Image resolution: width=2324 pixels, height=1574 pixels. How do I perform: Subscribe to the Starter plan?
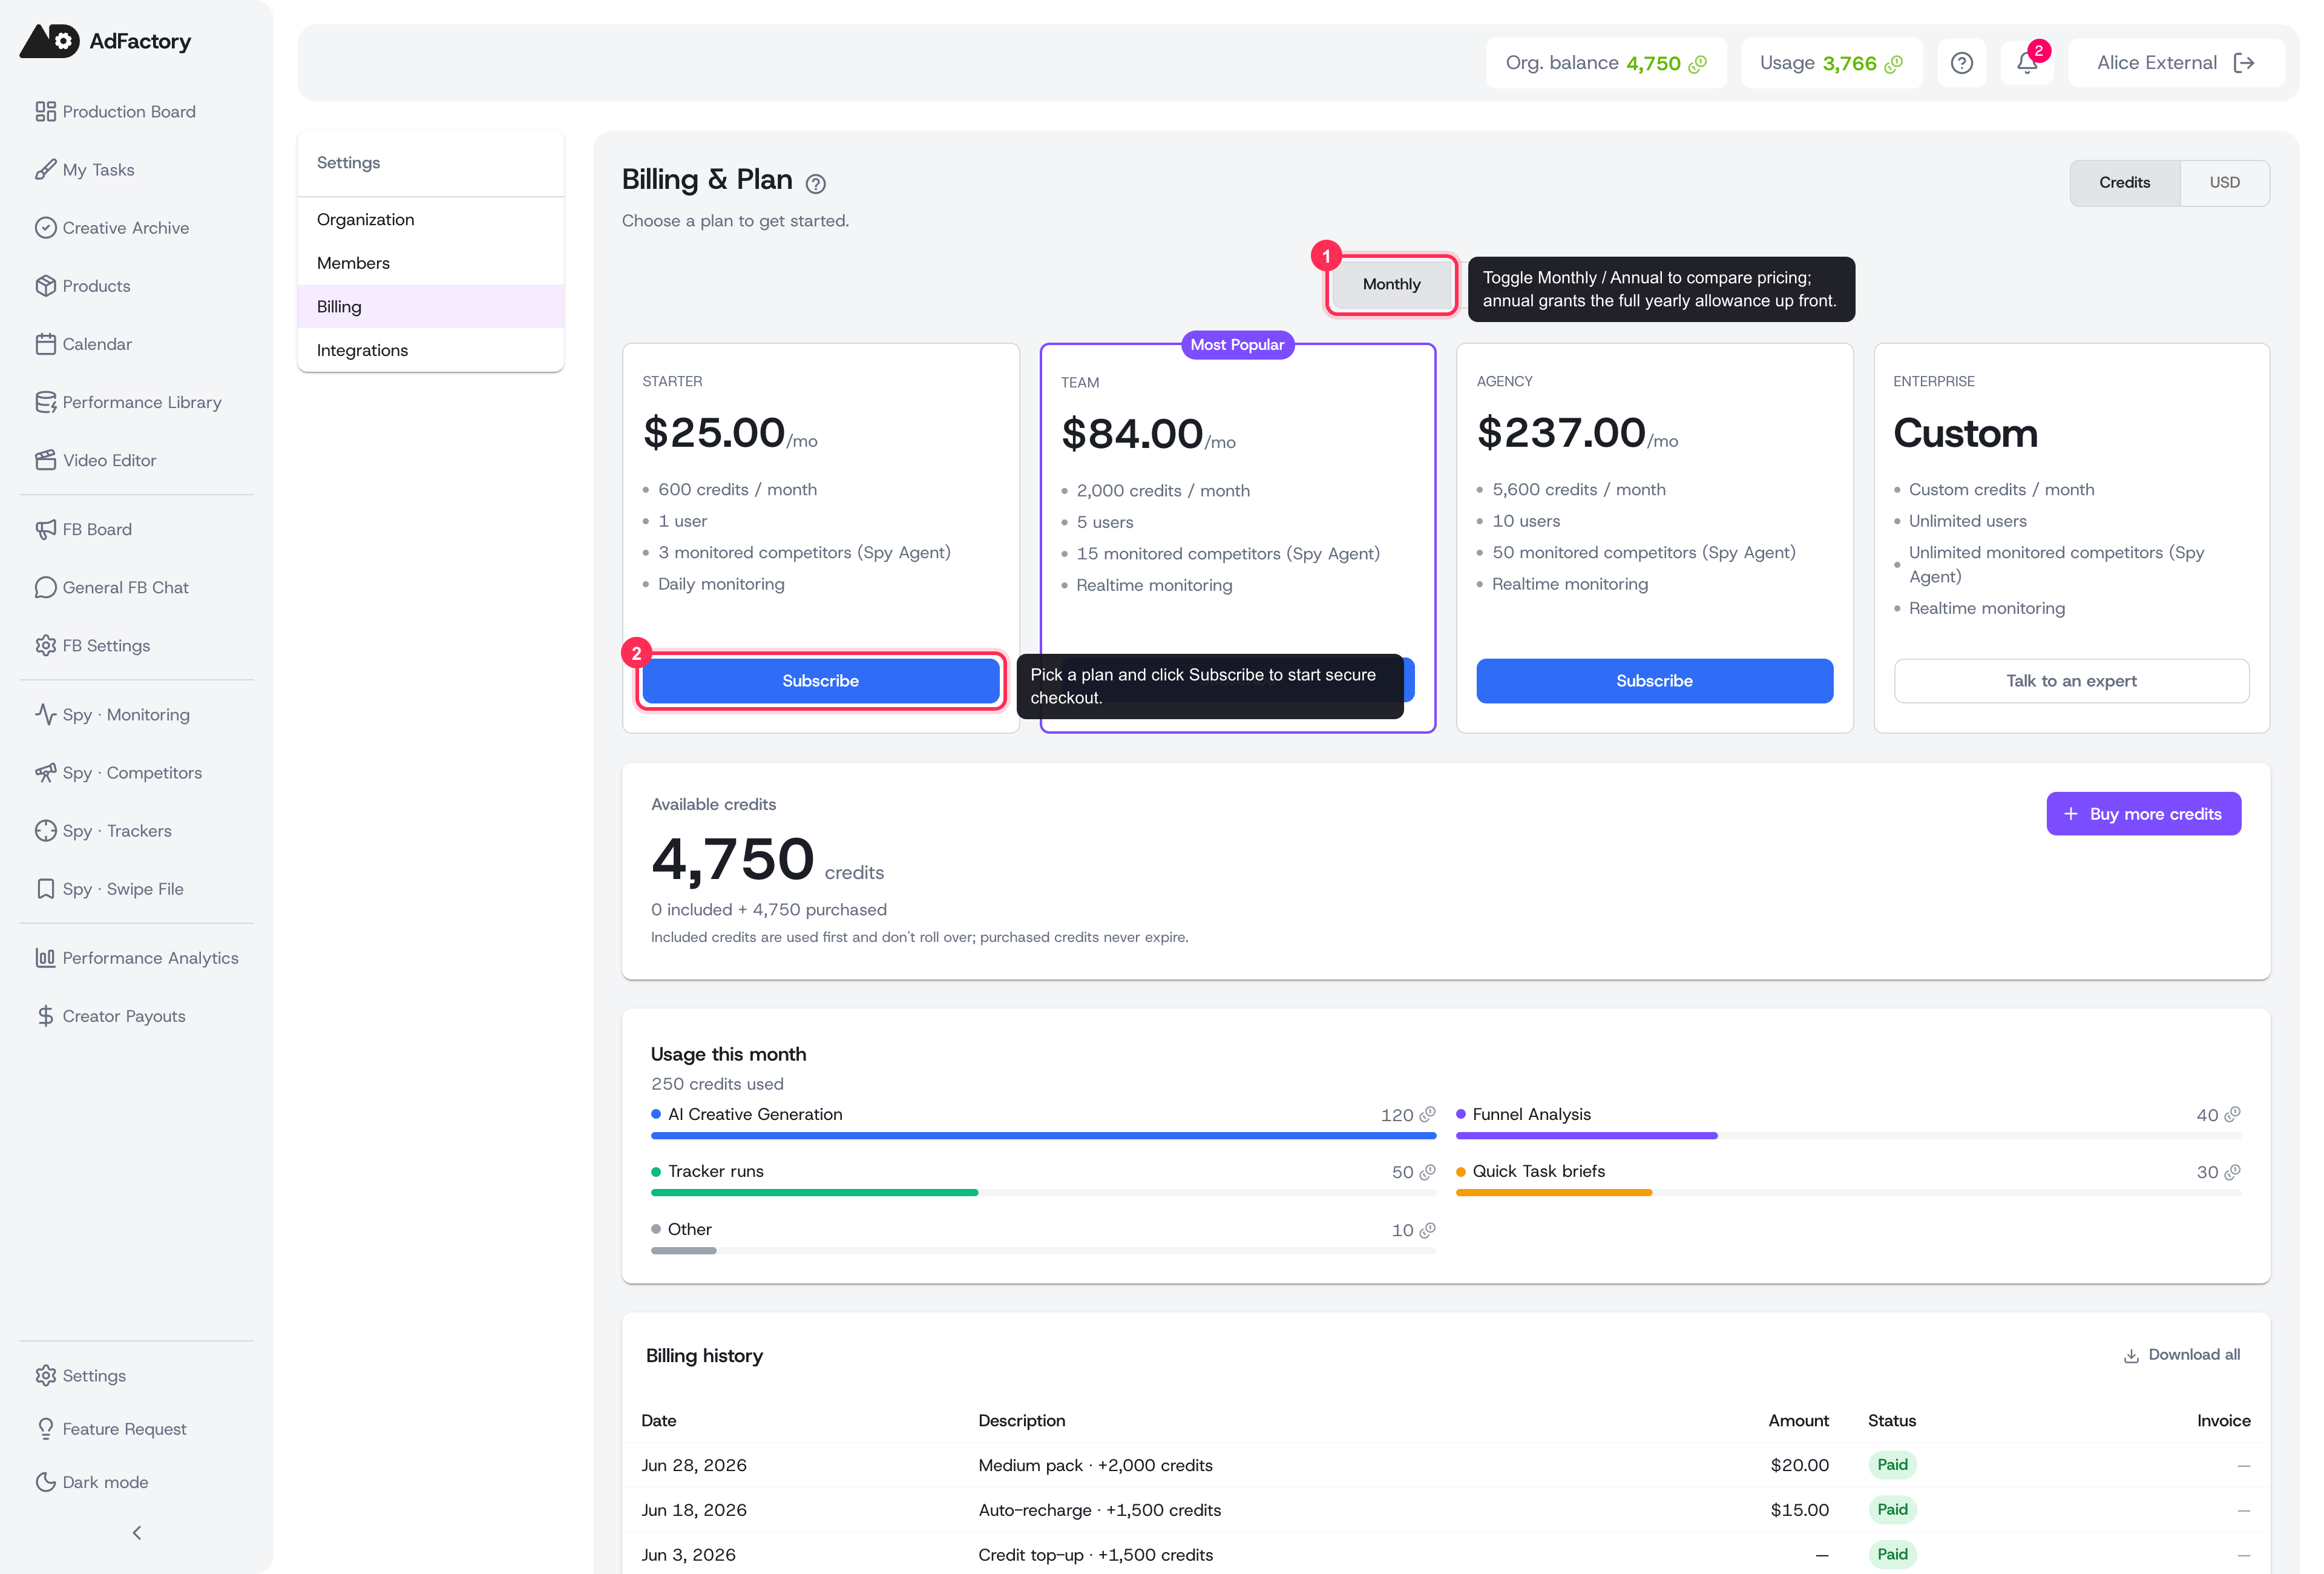point(820,680)
